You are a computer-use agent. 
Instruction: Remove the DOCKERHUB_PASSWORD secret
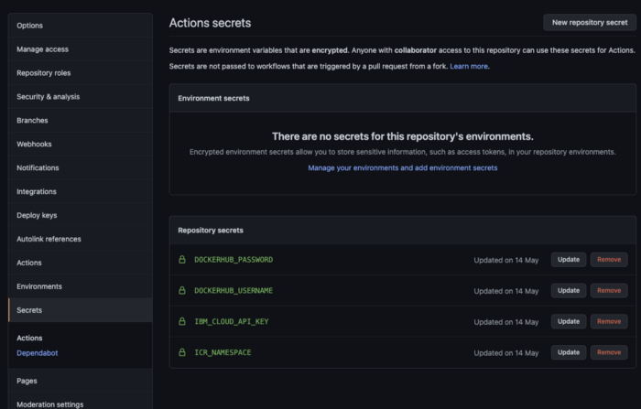tap(609, 260)
